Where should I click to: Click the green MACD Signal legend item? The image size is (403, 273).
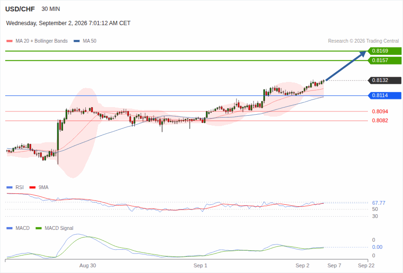[54, 228]
